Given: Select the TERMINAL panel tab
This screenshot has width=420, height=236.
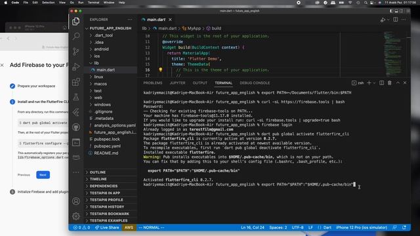Looking at the screenshot, I should pos(223,83).
